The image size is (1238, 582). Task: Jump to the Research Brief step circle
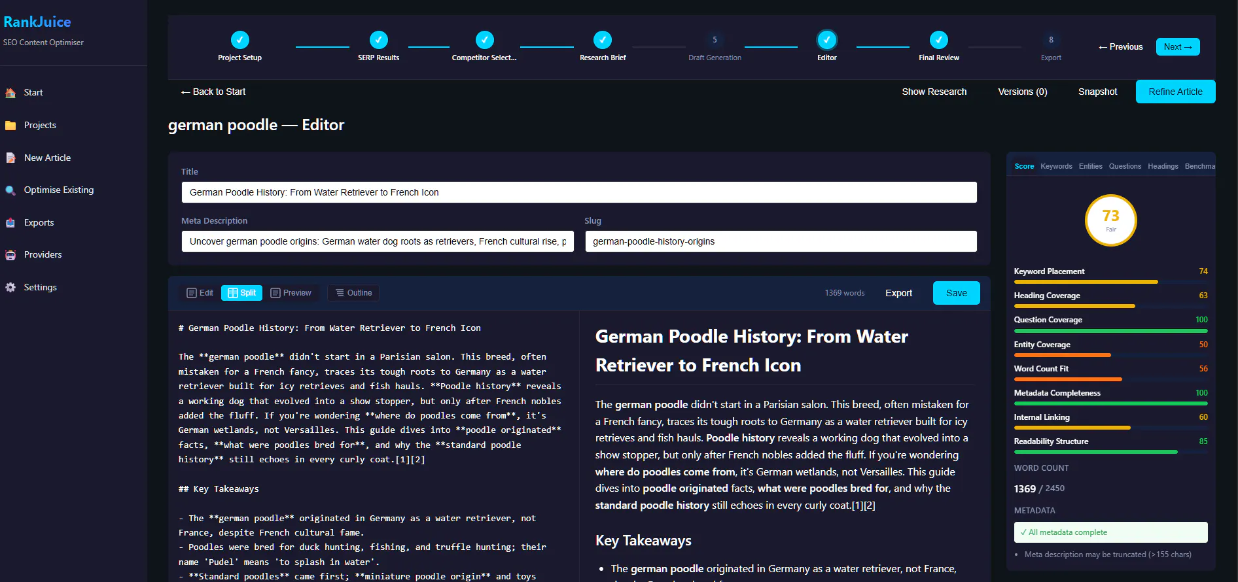click(603, 40)
